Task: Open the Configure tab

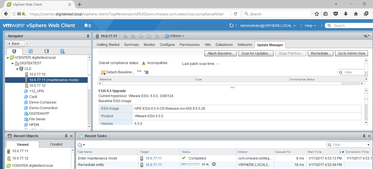Action: click(167, 45)
